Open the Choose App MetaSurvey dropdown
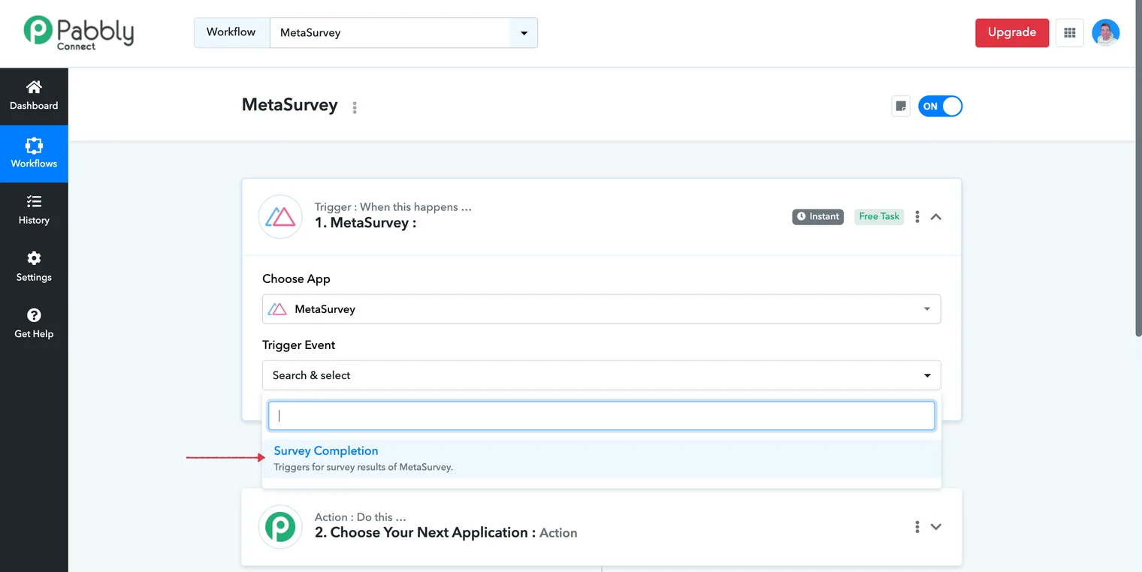The height and width of the screenshot is (572, 1142). click(601, 309)
